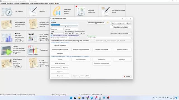Click Діагнози button
The height and width of the screenshot is (100, 179).
65,68
